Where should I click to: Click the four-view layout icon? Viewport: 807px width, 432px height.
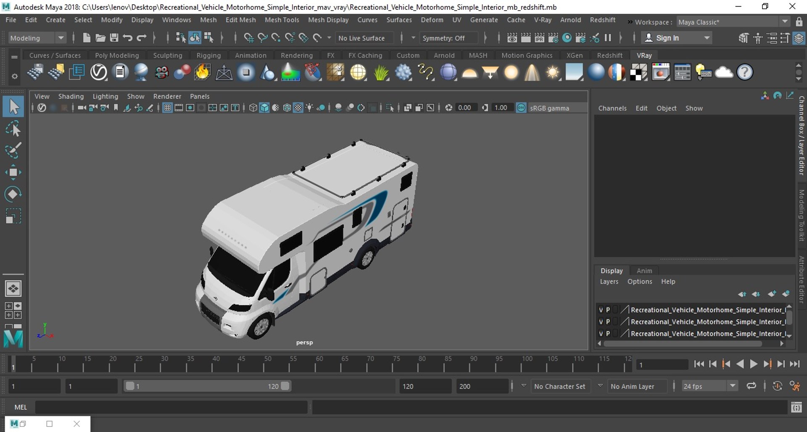pyautogui.click(x=13, y=310)
